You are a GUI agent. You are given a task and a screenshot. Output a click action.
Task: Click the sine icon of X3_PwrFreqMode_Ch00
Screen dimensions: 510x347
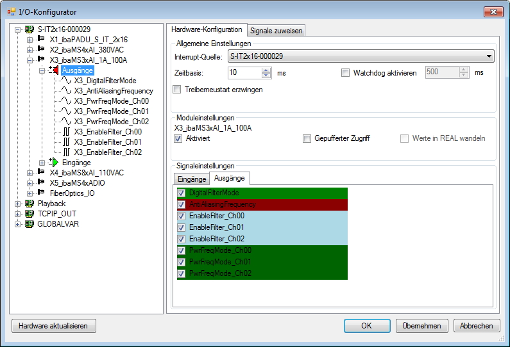66,101
